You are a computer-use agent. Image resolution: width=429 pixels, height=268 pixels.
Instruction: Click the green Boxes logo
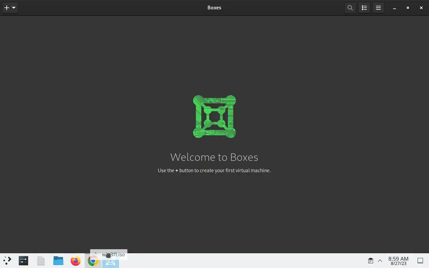click(x=214, y=117)
